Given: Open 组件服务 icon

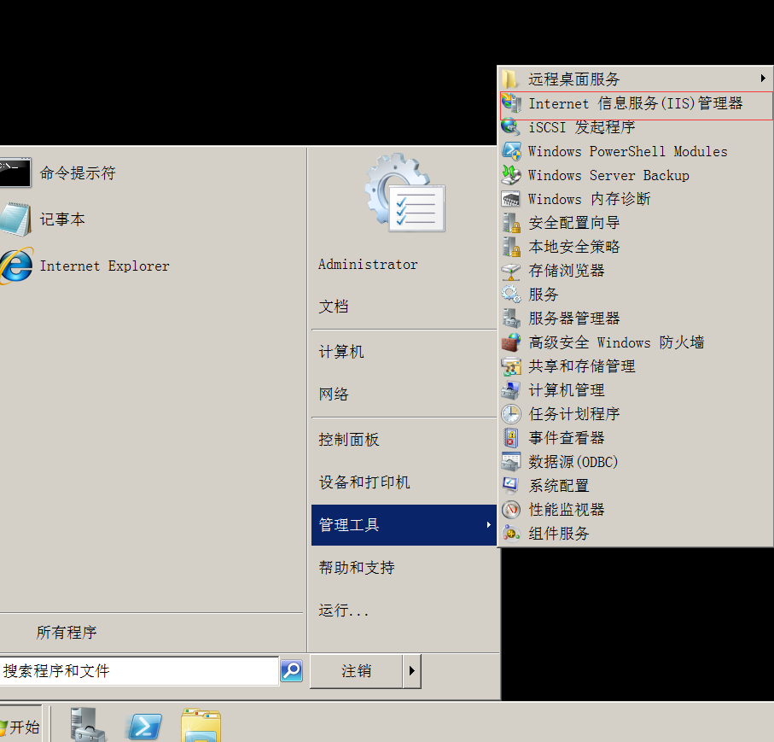Looking at the screenshot, I should pos(511,534).
